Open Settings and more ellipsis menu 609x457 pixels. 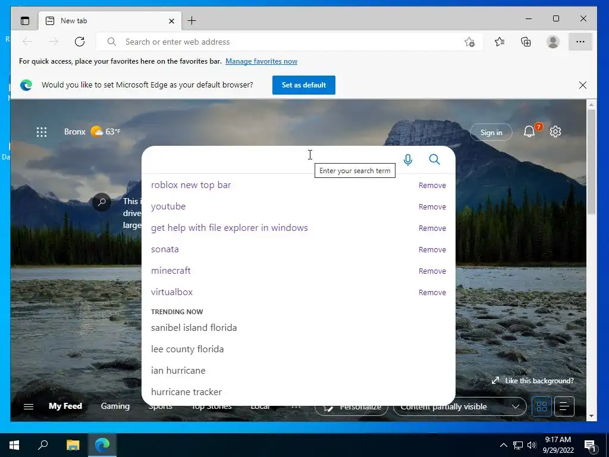point(580,42)
